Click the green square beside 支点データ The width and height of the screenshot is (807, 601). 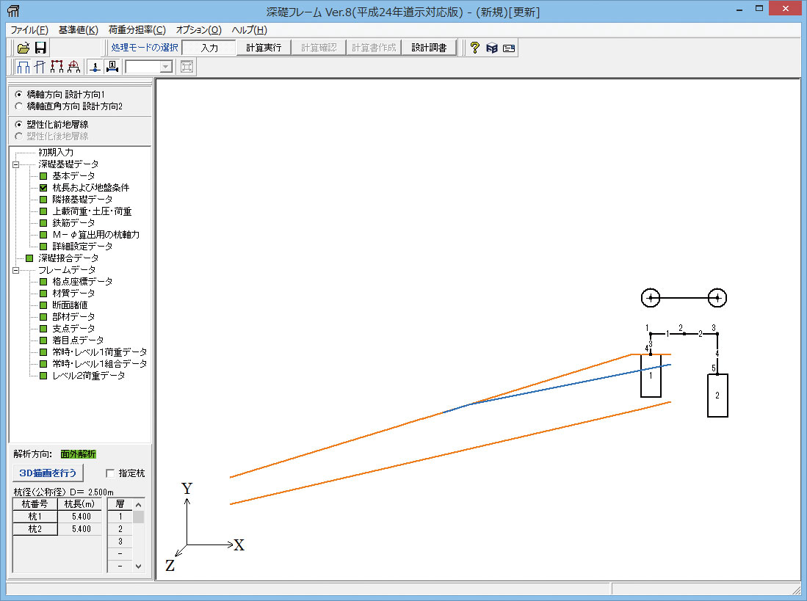[x=43, y=329]
